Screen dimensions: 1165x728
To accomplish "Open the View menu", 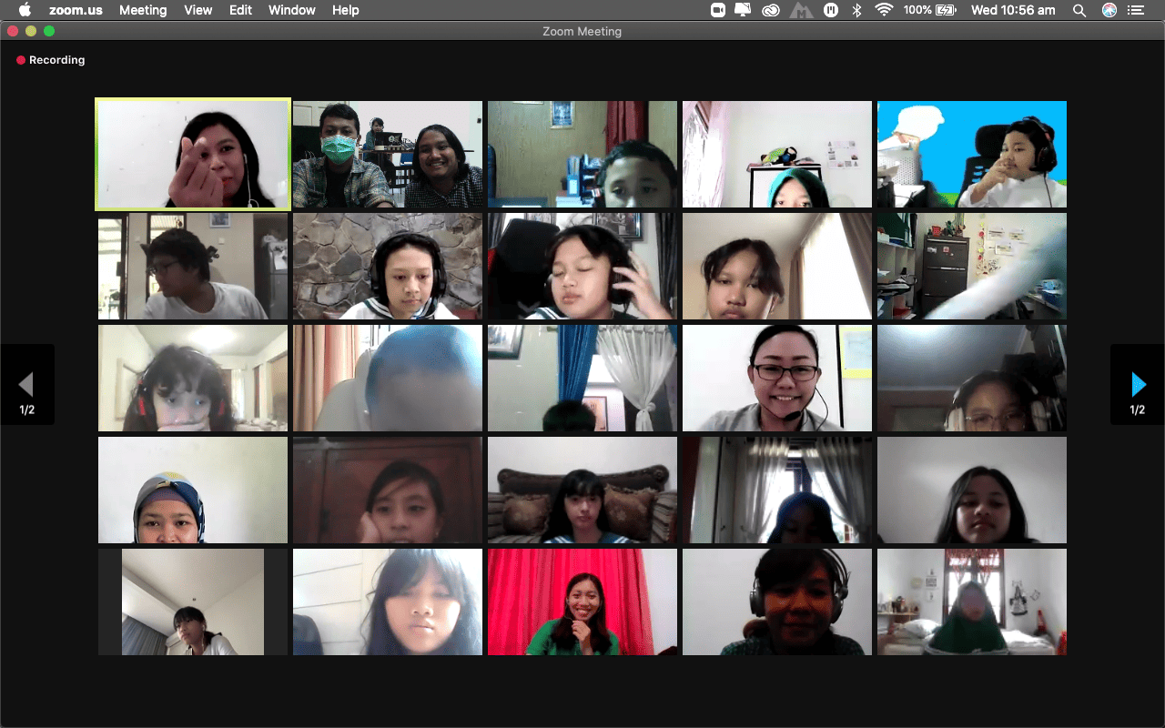I will 198,10.
